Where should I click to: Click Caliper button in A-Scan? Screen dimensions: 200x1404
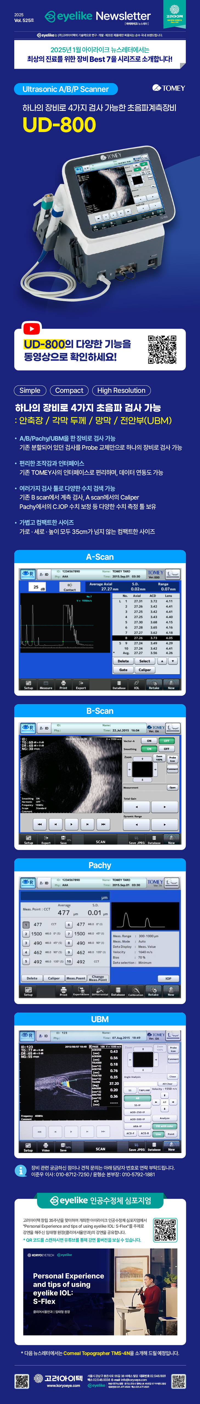145,669
